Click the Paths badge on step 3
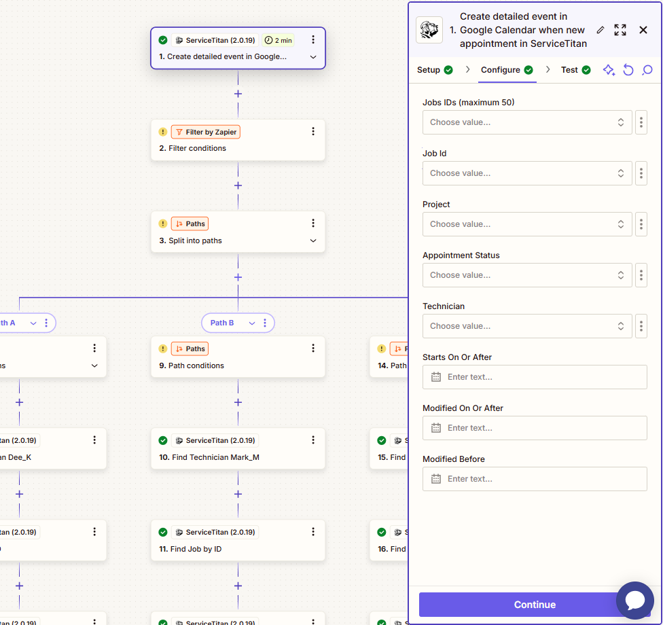 click(x=190, y=224)
